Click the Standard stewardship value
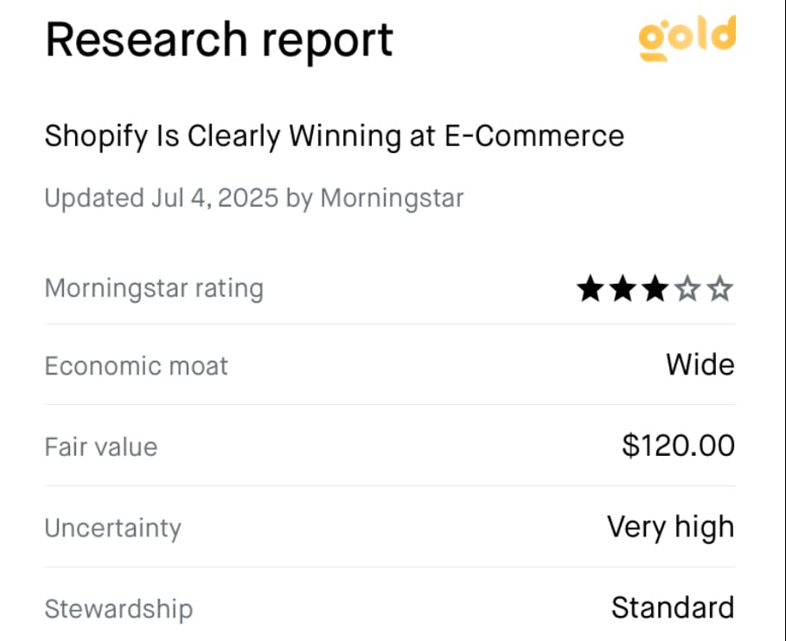 point(674,607)
